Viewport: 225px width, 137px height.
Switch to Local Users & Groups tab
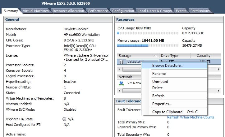click(x=154, y=11)
